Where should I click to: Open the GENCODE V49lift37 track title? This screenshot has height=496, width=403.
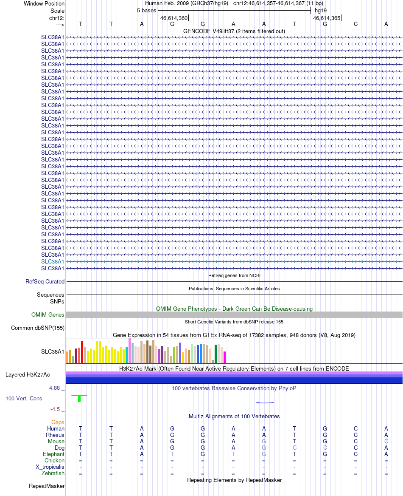234,31
